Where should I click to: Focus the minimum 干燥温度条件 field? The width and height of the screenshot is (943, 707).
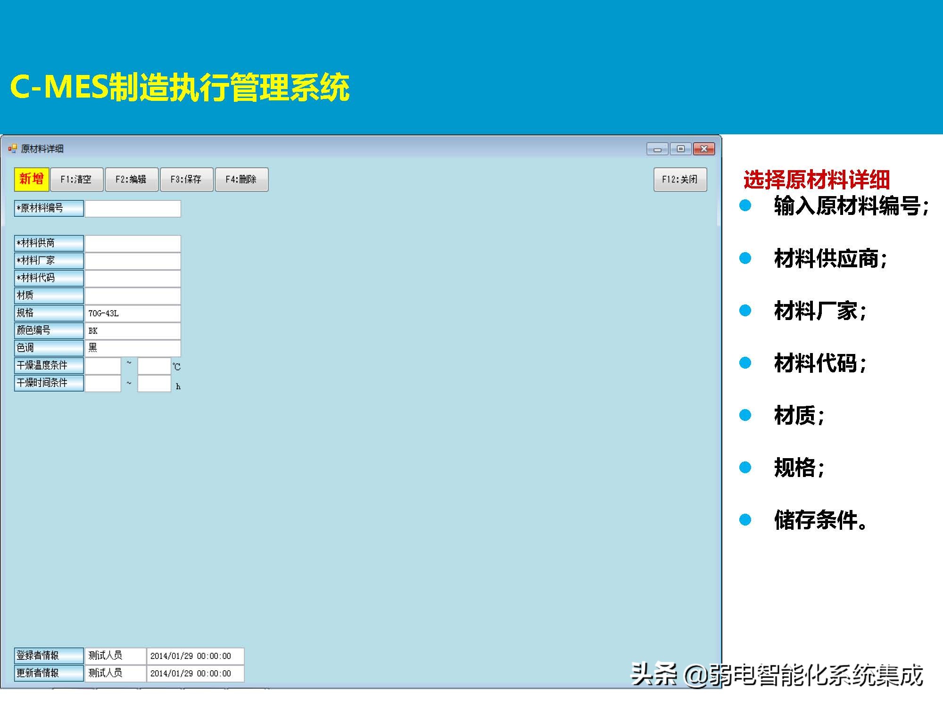103,366
